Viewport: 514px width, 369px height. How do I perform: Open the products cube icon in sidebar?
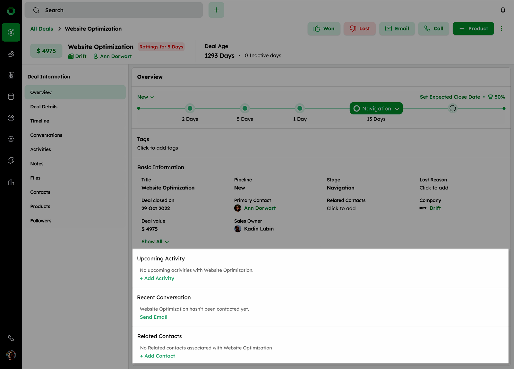[11, 118]
